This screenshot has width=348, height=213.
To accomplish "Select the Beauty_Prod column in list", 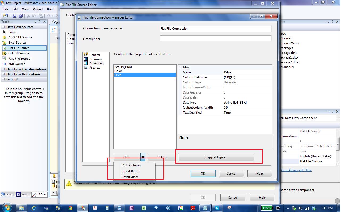I will 123,67.
